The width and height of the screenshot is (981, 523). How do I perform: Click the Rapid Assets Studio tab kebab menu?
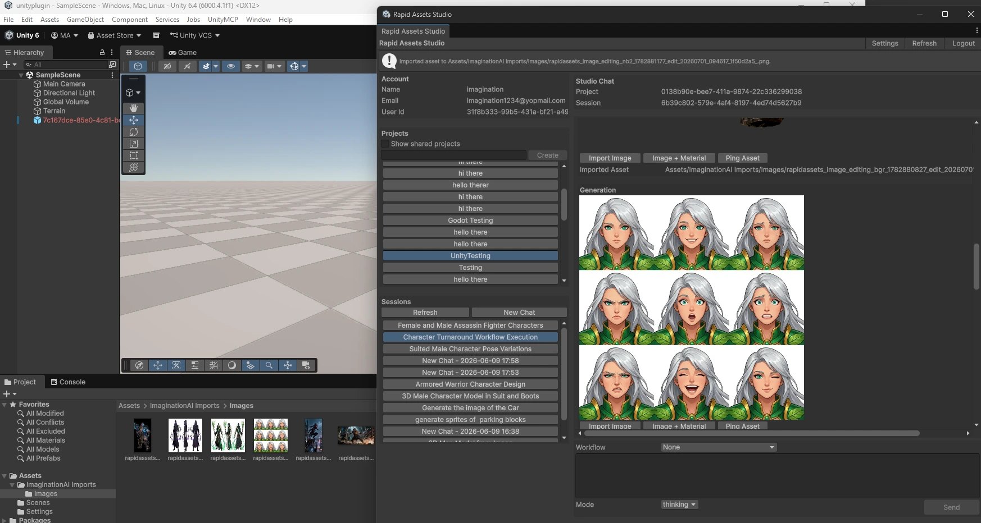[x=977, y=31]
